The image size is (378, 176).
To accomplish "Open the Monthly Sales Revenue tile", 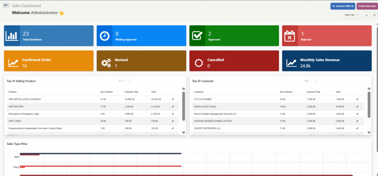I will point(327,61).
